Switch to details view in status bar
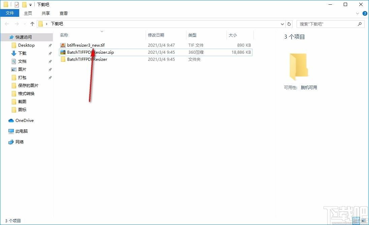 (x=357, y=221)
